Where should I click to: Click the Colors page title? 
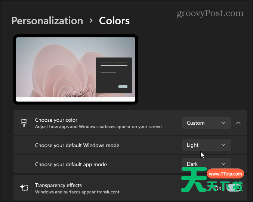[114, 21]
